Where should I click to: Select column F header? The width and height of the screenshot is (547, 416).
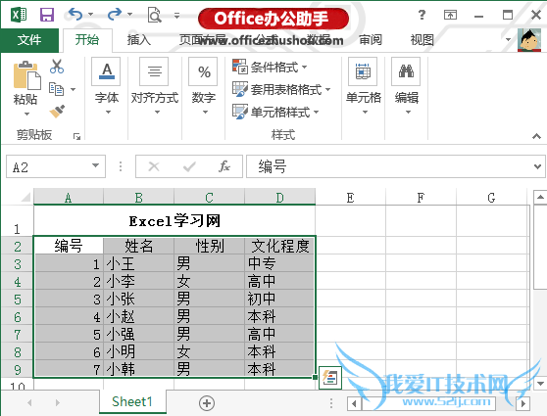pos(422,198)
